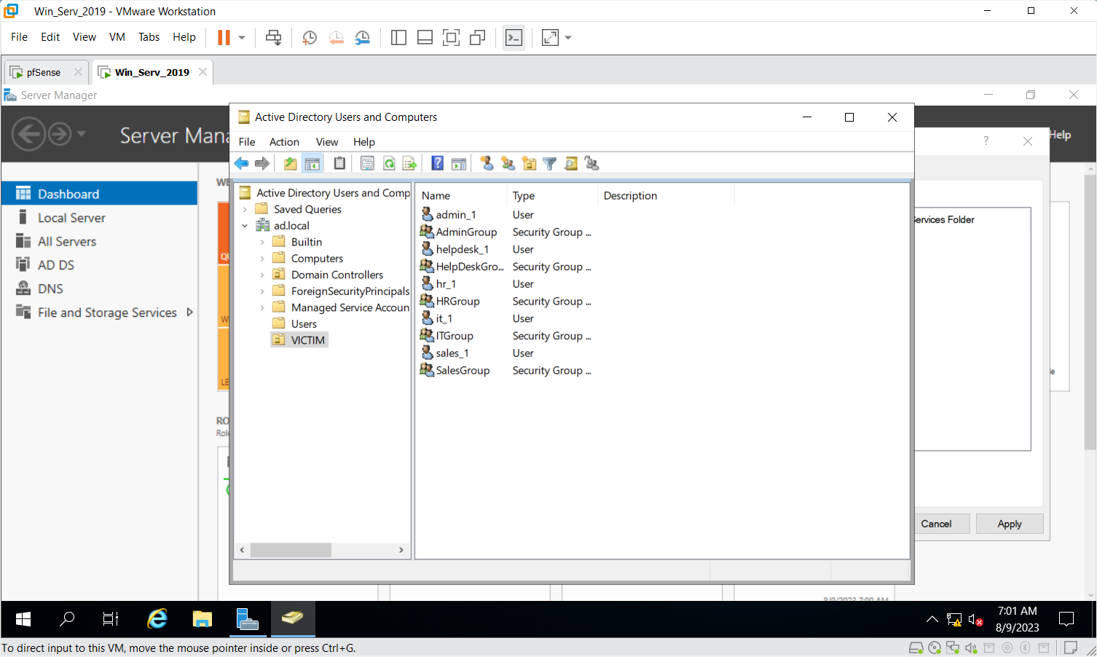Go back with the ADUC blue arrow
The image size is (1097, 657).
(242, 163)
